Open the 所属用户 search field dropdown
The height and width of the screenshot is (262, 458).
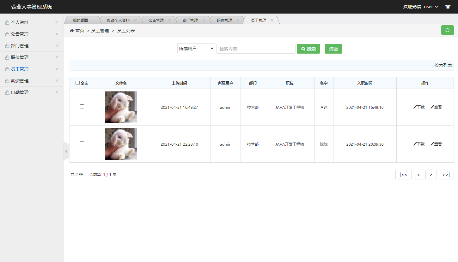pyautogui.click(x=196, y=49)
